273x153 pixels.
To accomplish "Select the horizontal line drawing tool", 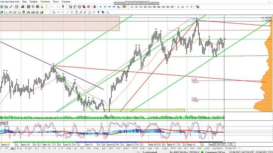I will [x=58, y=12].
